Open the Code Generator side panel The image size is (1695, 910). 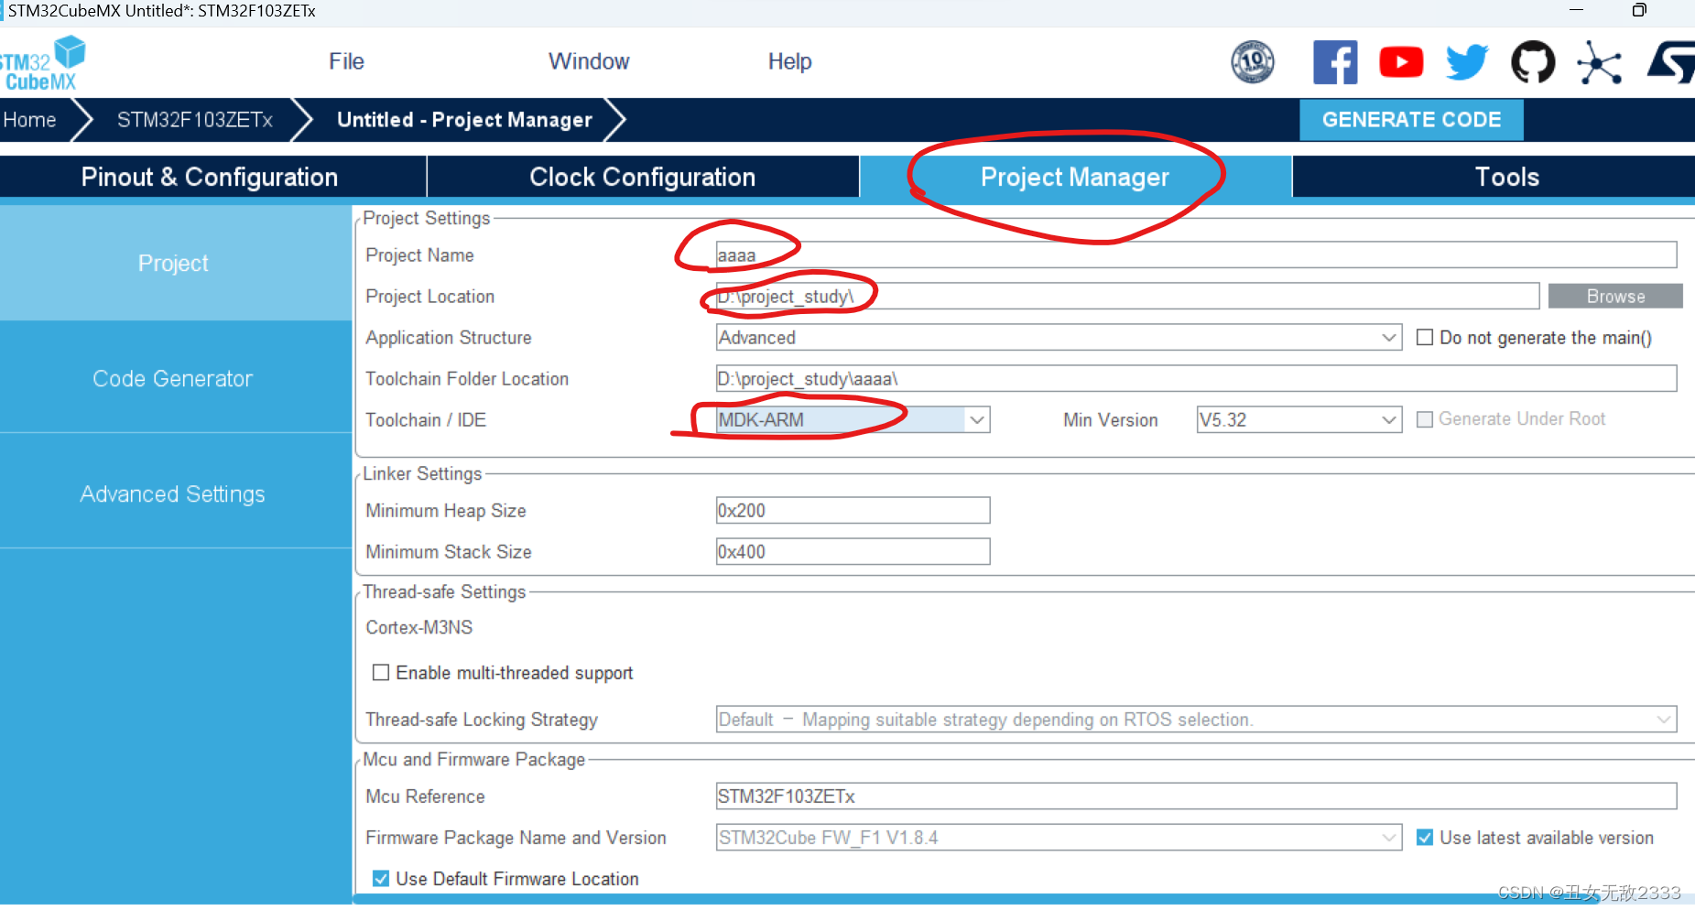[x=174, y=378]
